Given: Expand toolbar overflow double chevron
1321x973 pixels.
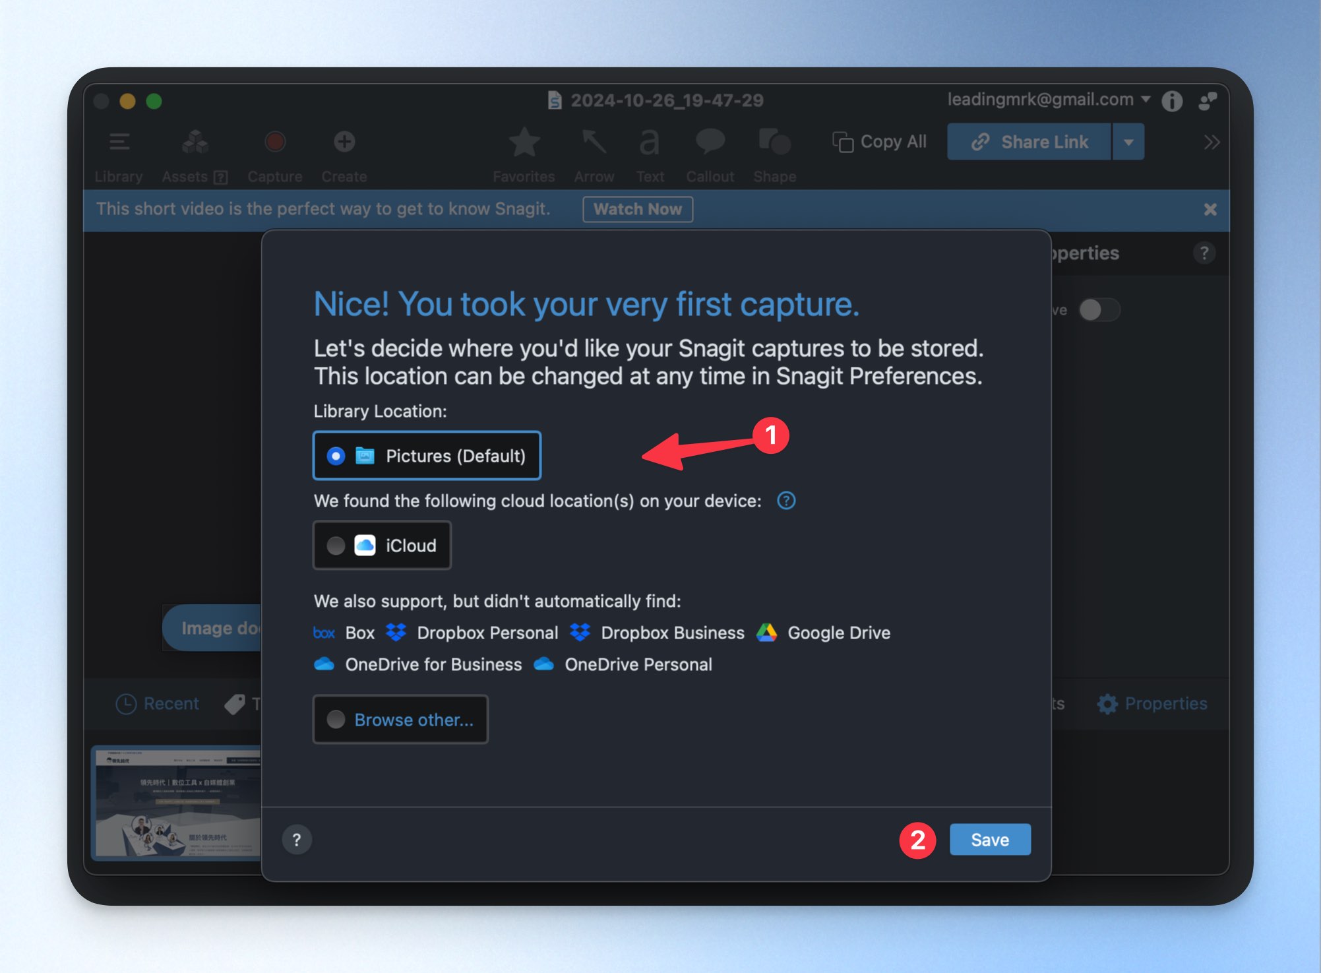Looking at the screenshot, I should point(1212,142).
